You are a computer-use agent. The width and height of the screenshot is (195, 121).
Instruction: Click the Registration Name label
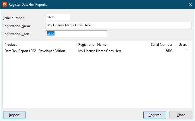click(x=17, y=26)
